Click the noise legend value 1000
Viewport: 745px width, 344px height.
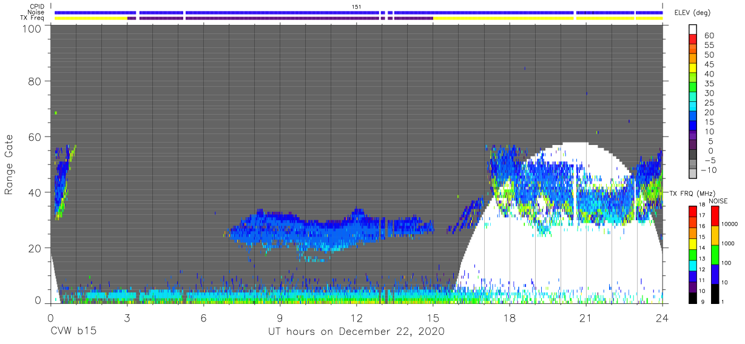[x=729, y=243]
